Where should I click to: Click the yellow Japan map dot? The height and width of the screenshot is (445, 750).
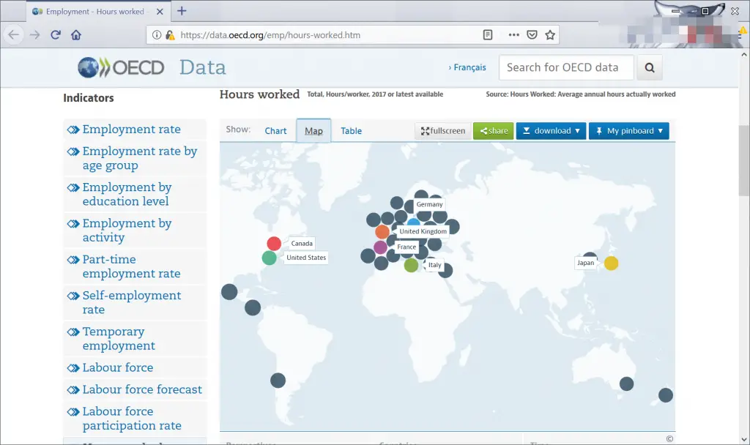pos(611,263)
